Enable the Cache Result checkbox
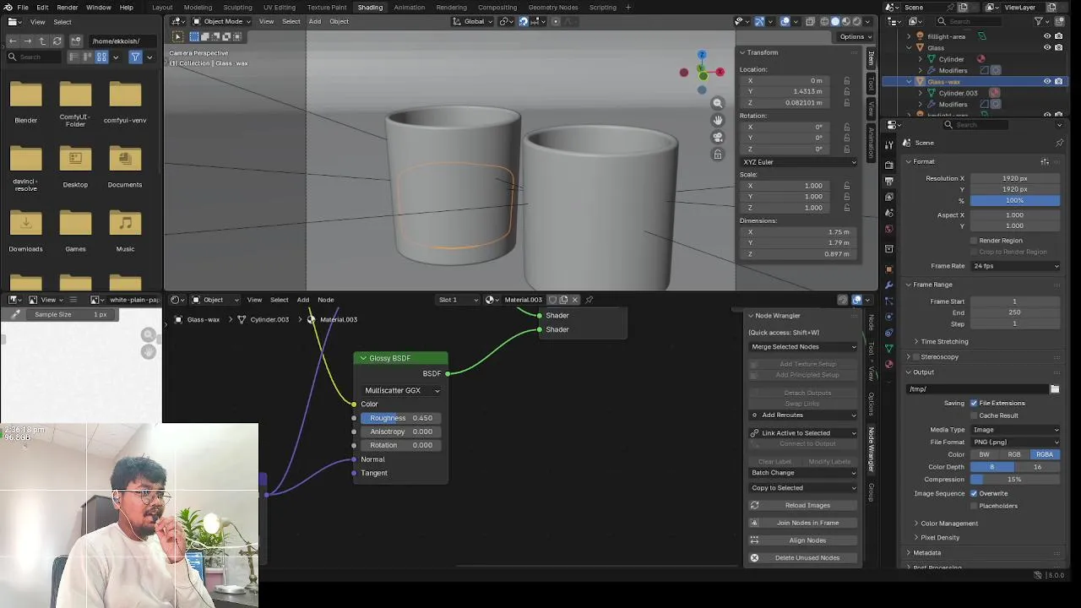The height and width of the screenshot is (608, 1081). [974, 415]
